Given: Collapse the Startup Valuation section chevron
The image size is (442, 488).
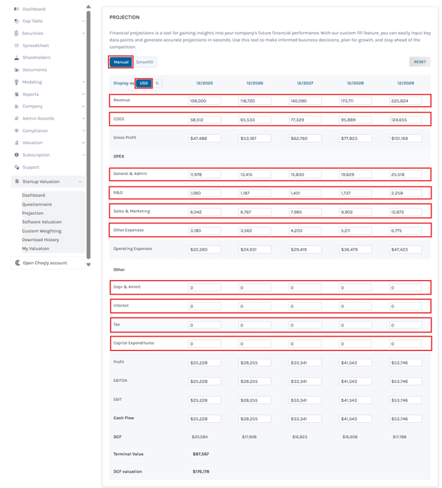Looking at the screenshot, I should (x=80, y=182).
